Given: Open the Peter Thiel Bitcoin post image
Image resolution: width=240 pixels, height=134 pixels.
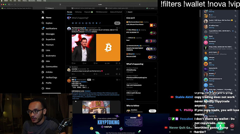Looking at the screenshot, I should click(96, 47).
